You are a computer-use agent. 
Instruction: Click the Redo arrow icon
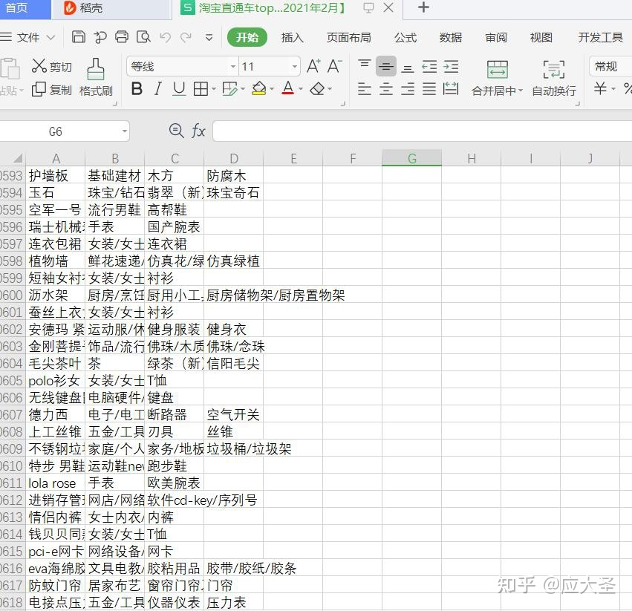[186, 37]
